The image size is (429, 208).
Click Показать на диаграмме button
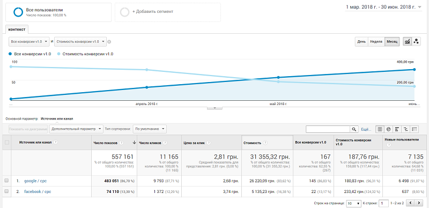point(28,129)
